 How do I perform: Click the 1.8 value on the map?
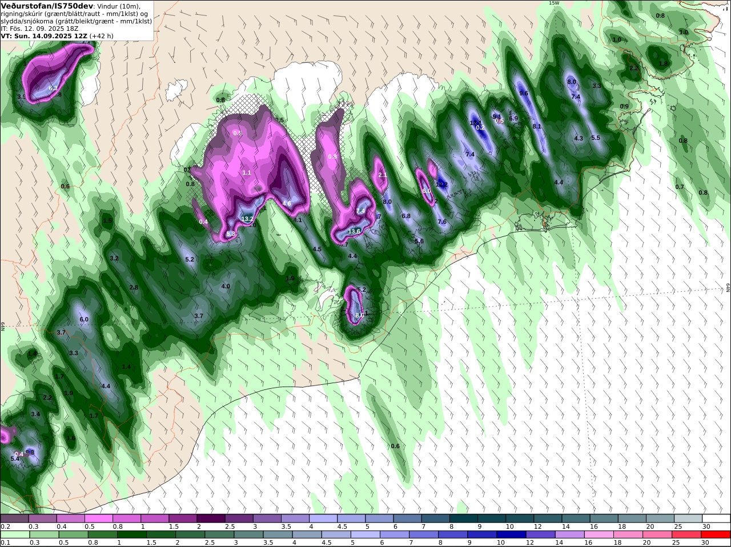click(x=663, y=63)
